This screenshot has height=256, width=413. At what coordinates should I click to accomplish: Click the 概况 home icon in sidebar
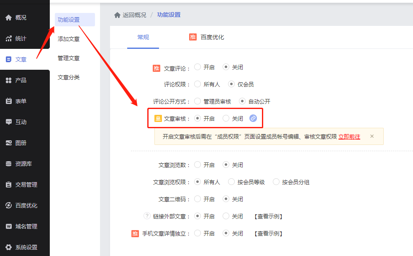9,18
